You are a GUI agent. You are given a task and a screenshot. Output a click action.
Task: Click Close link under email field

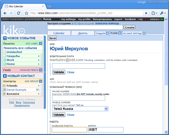point(71,72)
